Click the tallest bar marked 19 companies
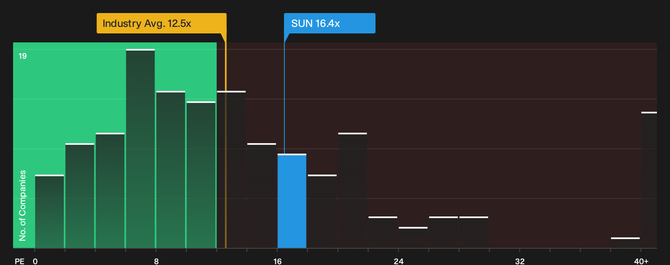 (x=140, y=149)
